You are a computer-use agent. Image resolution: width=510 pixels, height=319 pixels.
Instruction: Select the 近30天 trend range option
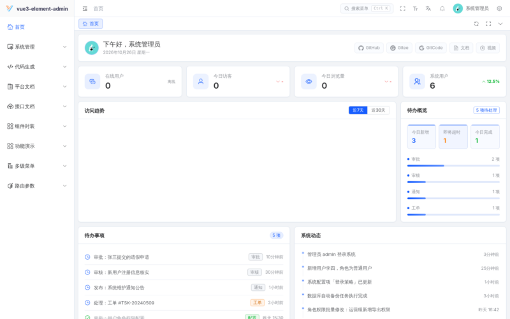coord(378,110)
